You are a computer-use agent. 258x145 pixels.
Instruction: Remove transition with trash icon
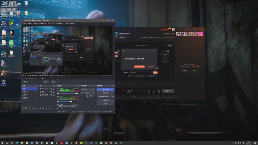tap(91, 96)
